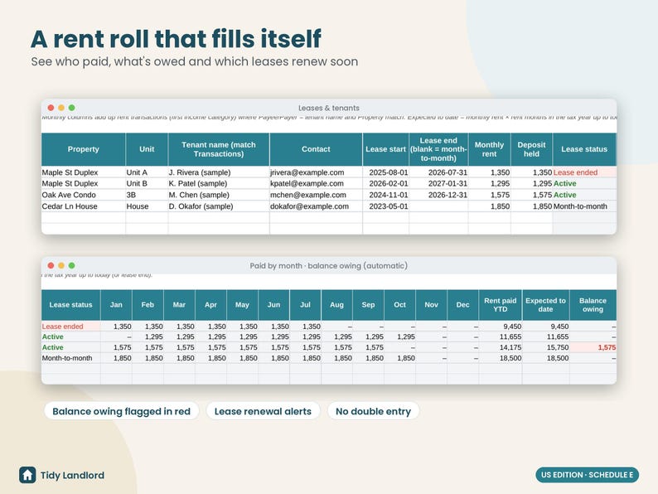Click the 'K. Patel (sample)' tenant cell
The image size is (658, 494).
(219, 184)
